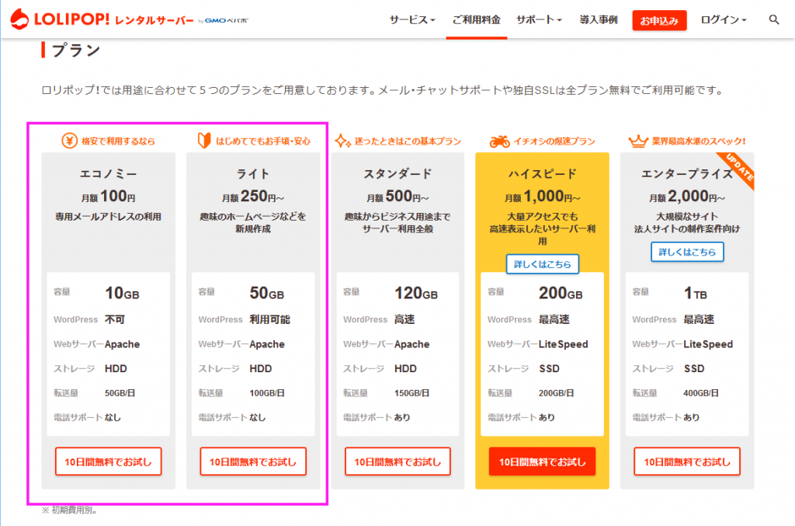Click the motorcycle icon above High Speed plan
Screen dimensions: 795x526
499,141
